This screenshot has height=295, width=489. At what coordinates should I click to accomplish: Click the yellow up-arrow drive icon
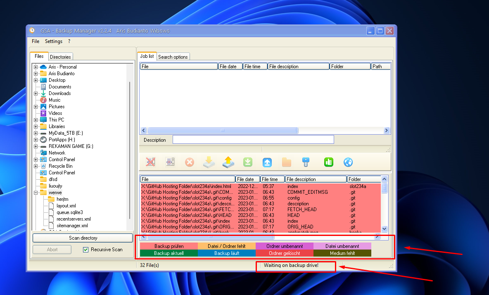pyautogui.click(x=228, y=162)
